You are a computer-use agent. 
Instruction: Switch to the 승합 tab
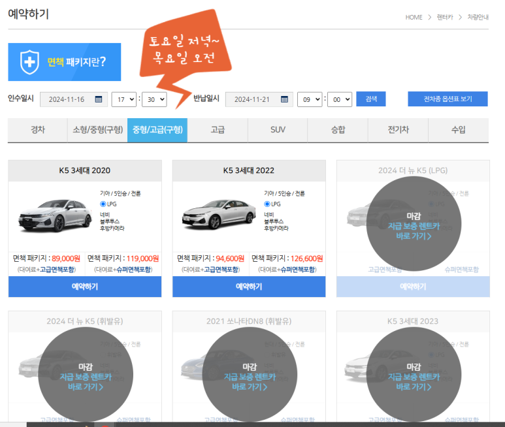pyautogui.click(x=338, y=130)
